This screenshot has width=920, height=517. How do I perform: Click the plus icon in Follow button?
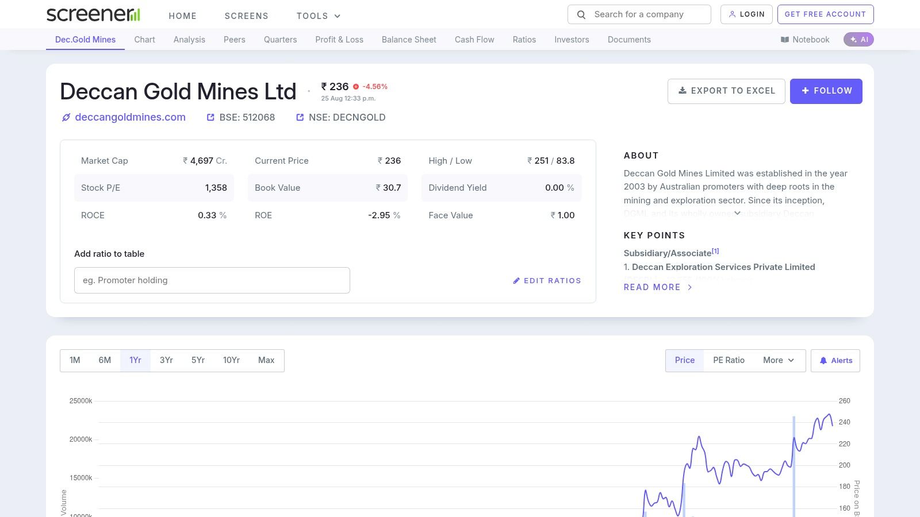[806, 91]
